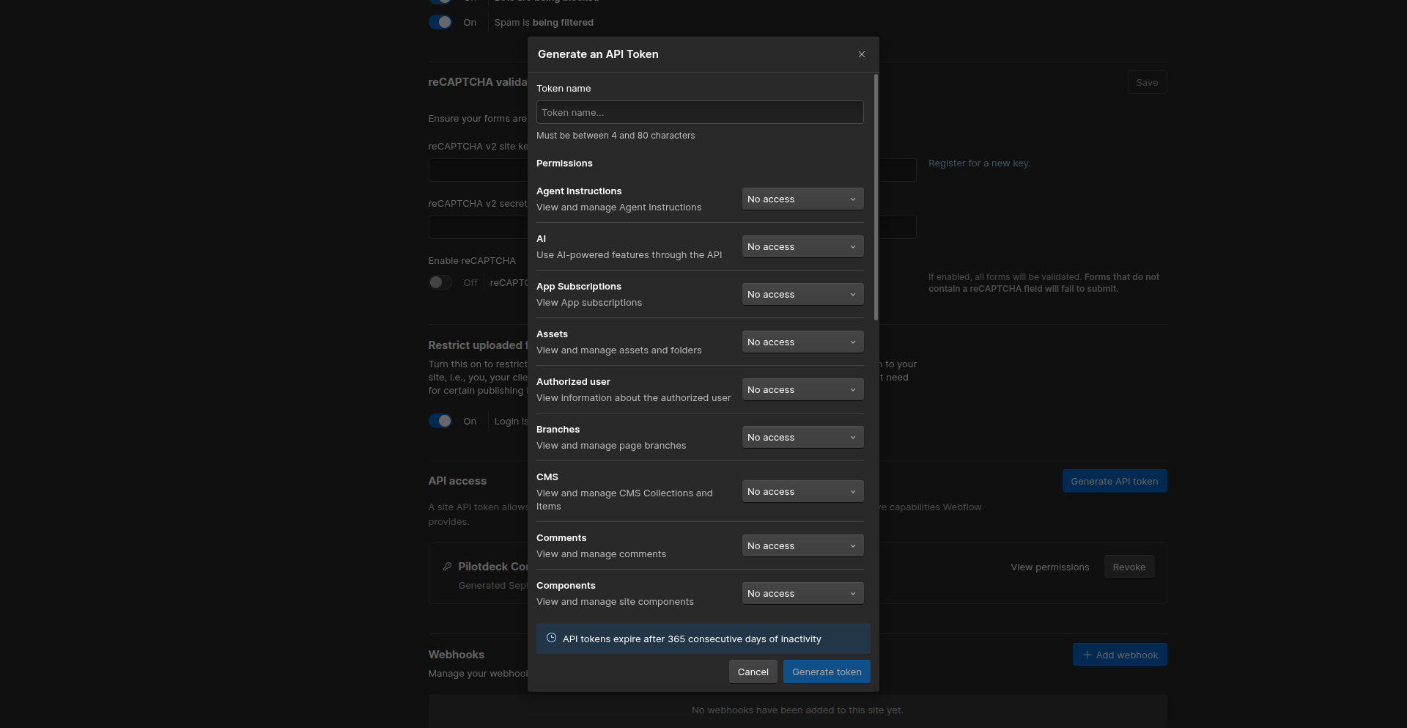
Task: Open the Assets permission dropdown
Action: [802, 342]
